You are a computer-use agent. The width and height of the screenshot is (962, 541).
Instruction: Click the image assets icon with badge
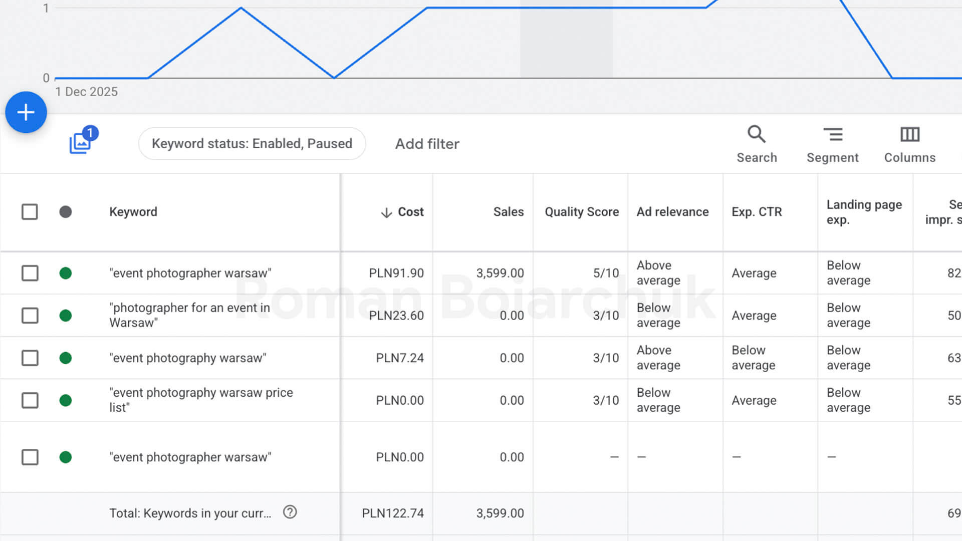(x=81, y=143)
